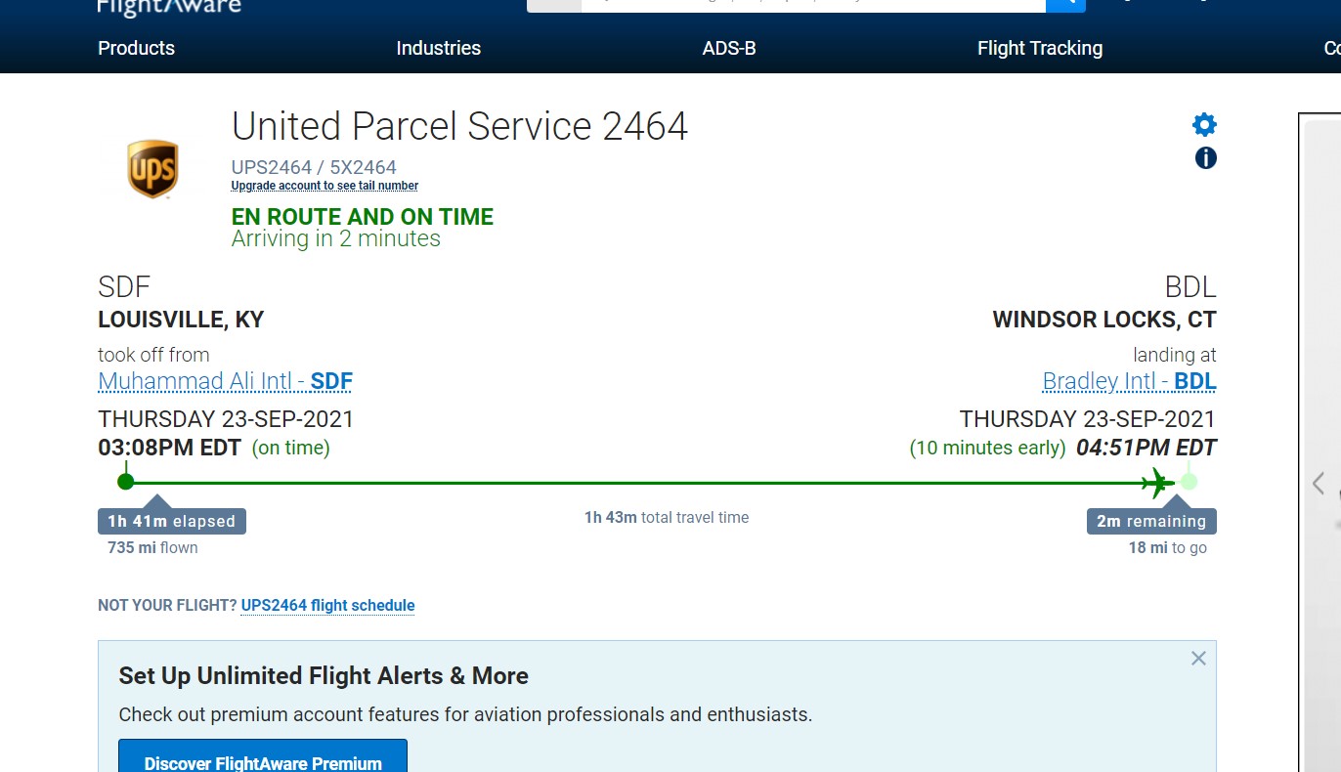Click the green airplane progress icon

pyautogui.click(x=1157, y=482)
